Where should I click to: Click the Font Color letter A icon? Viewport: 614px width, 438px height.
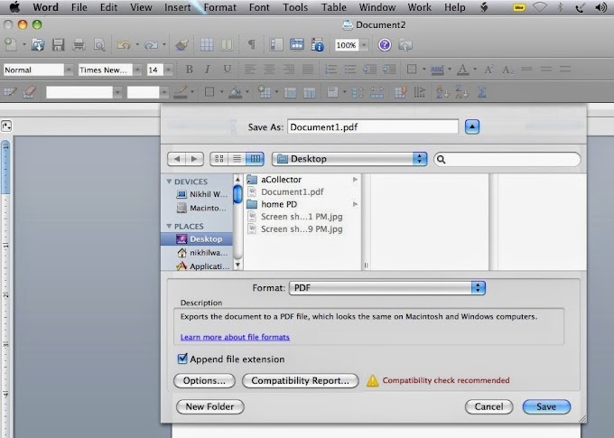point(463,70)
